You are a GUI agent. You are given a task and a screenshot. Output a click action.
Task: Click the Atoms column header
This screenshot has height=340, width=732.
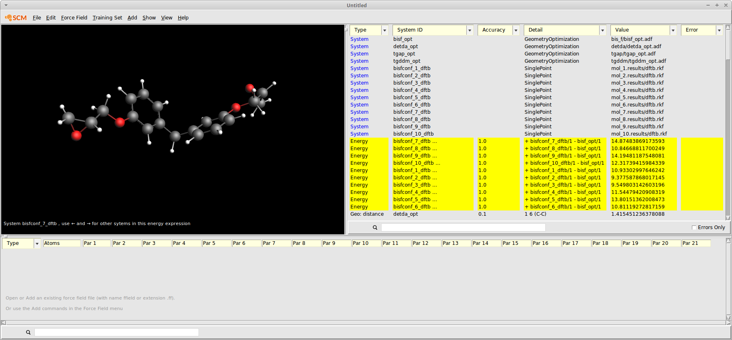point(62,243)
